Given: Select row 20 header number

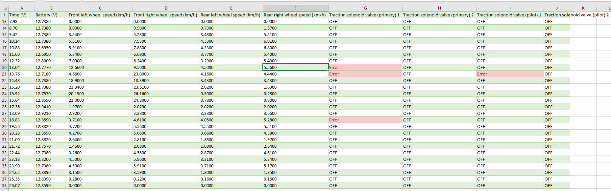Looking at the screenshot, I should tap(4, 67).
